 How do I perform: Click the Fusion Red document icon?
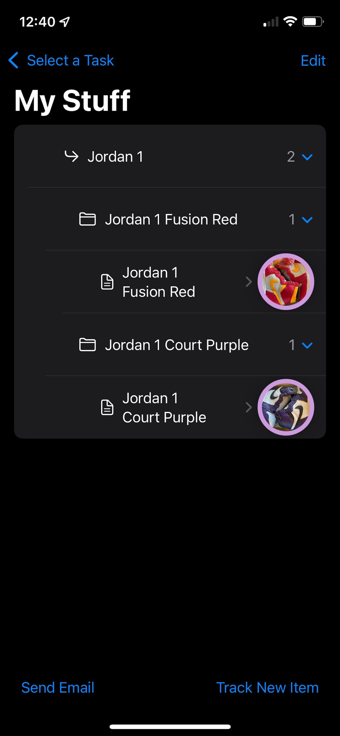(x=107, y=282)
